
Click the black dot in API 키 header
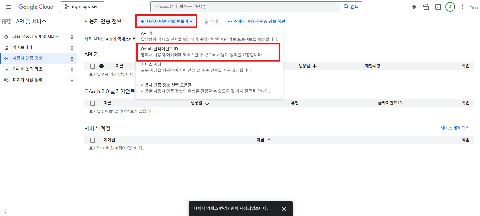[x=101, y=66]
